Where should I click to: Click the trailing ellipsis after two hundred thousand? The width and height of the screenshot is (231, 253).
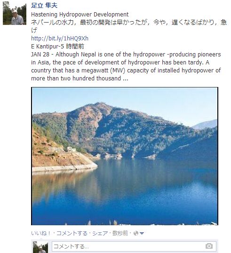[x=126, y=79]
